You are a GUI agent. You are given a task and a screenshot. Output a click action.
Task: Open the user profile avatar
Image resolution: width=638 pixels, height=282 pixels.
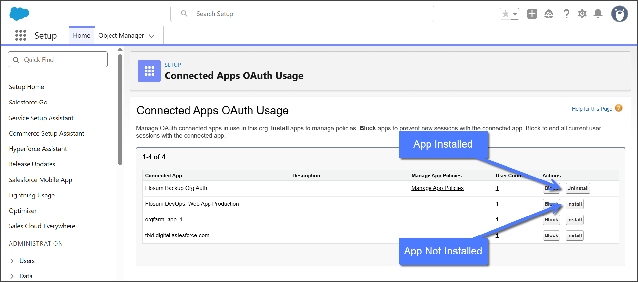tap(619, 14)
